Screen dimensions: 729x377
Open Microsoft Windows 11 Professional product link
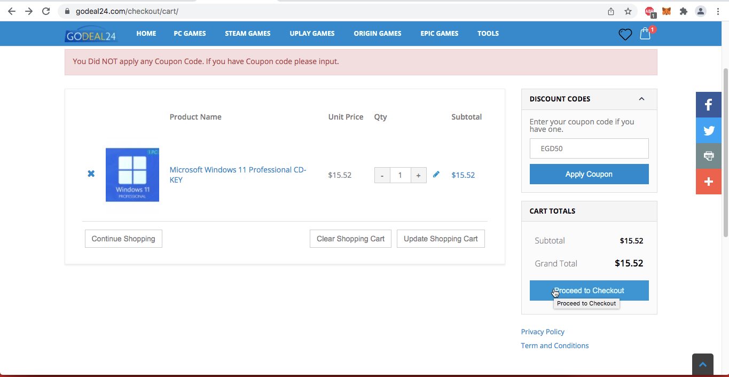pyautogui.click(x=238, y=175)
